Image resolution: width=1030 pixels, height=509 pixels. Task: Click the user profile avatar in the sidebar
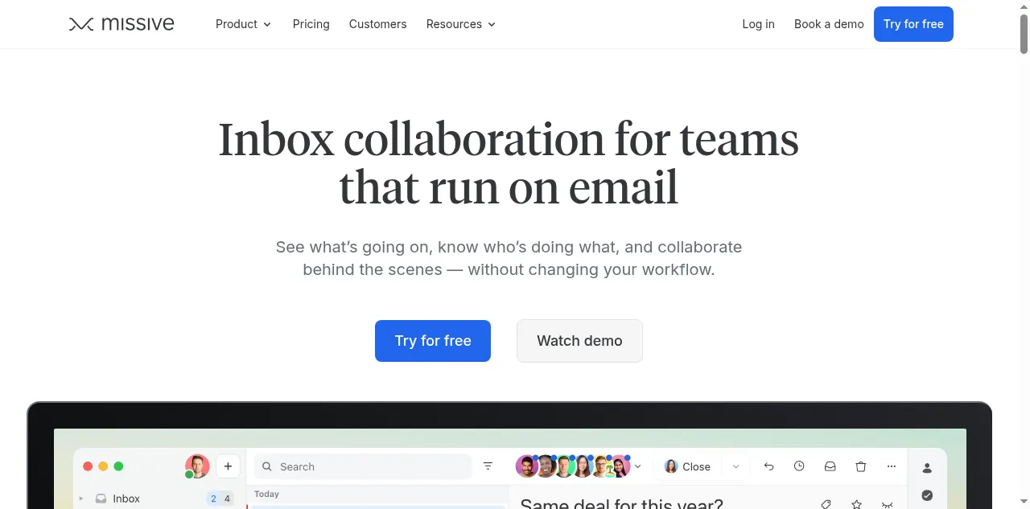click(197, 466)
